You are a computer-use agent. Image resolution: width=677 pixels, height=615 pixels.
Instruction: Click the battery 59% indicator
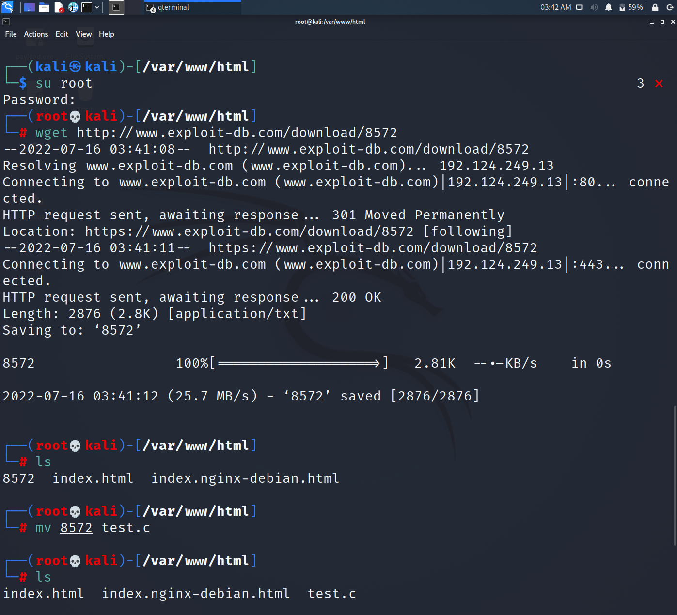click(x=631, y=7)
